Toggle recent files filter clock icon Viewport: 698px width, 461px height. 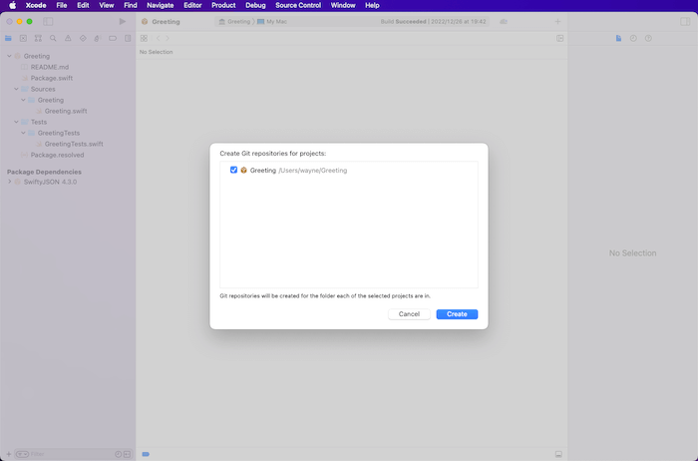click(118, 454)
